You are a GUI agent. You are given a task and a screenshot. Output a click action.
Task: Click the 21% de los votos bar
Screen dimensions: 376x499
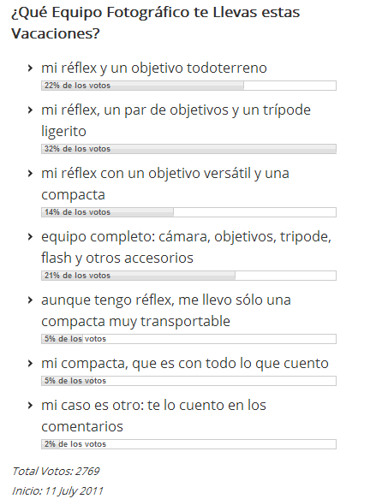pyautogui.click(x=188, y=276)
